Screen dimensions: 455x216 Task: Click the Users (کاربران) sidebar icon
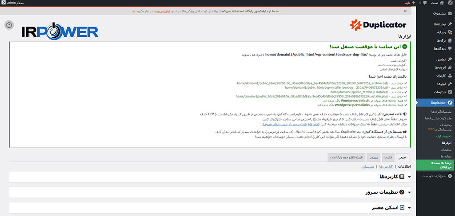click(x=450, y=75)
